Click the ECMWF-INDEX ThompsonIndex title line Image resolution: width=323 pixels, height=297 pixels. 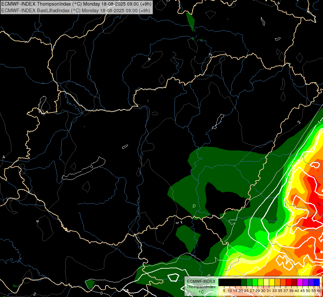point(76,4)
